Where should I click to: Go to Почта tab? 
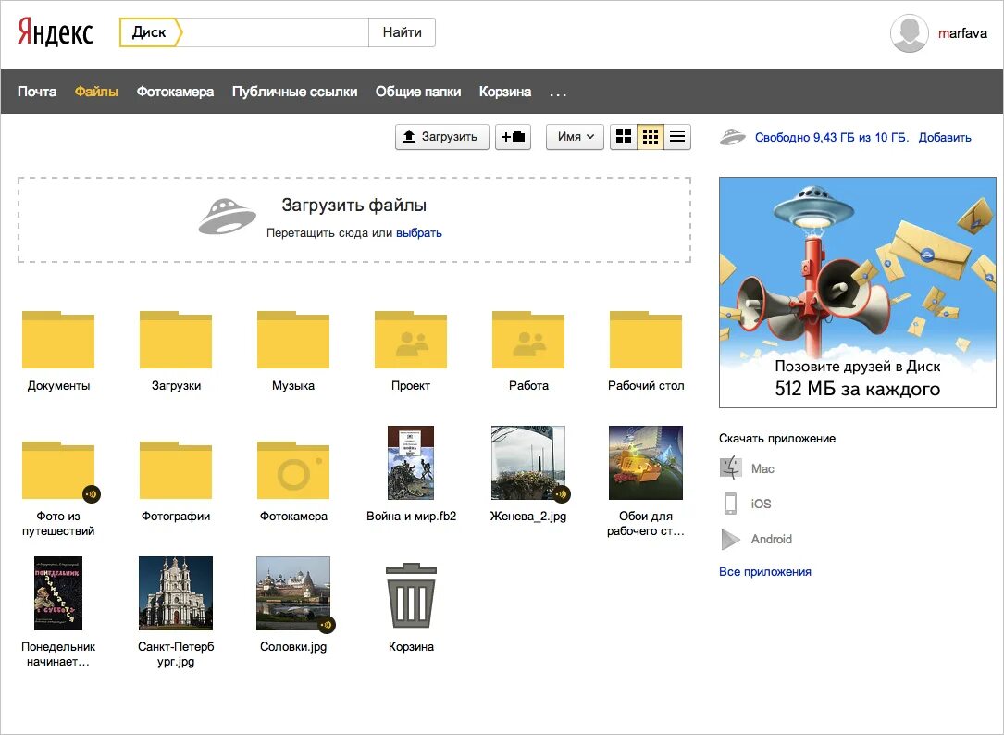(37, 92)
